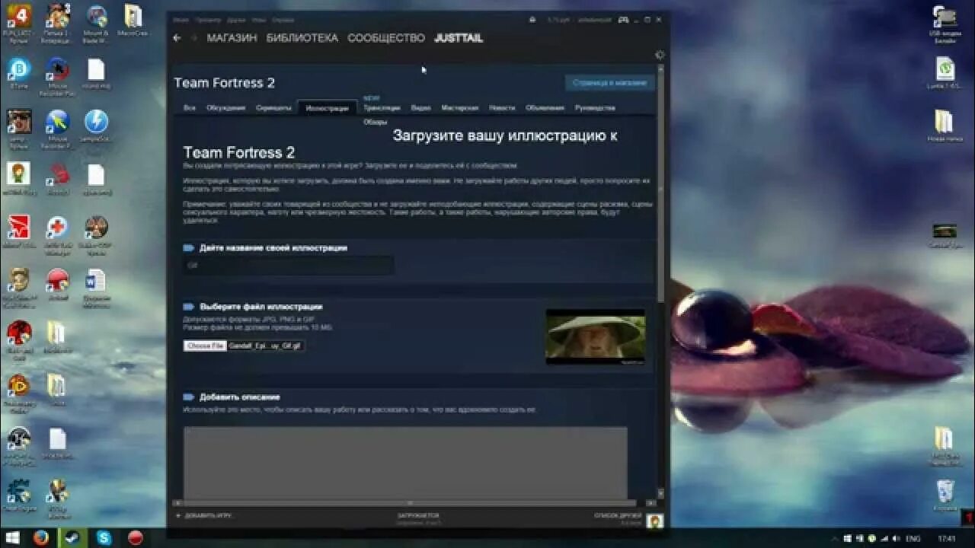Open the notifications icon in Steam title bar
The image size is (975, 548).
[532, 20]
